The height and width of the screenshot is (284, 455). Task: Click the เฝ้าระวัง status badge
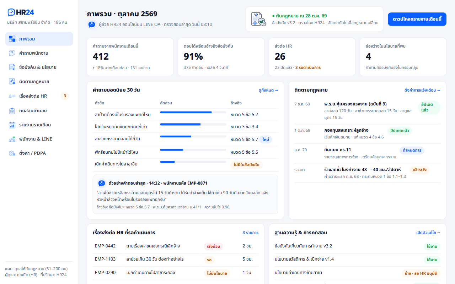pyautogui.click(x=419, y=170)
